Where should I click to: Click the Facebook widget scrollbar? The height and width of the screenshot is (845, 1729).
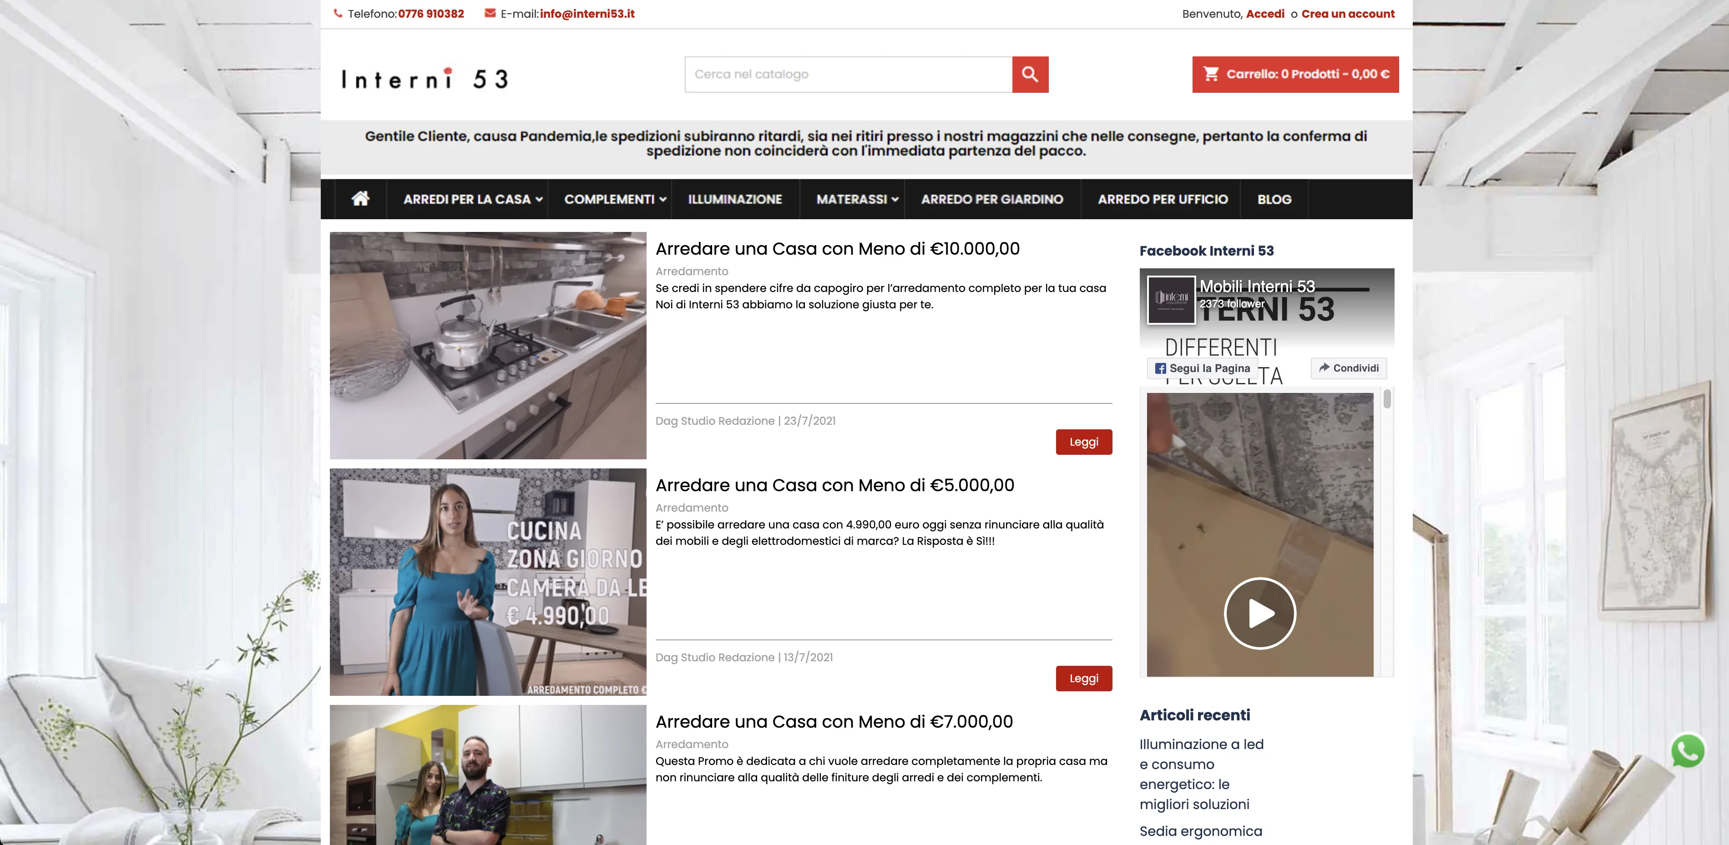coord(1387,400)
